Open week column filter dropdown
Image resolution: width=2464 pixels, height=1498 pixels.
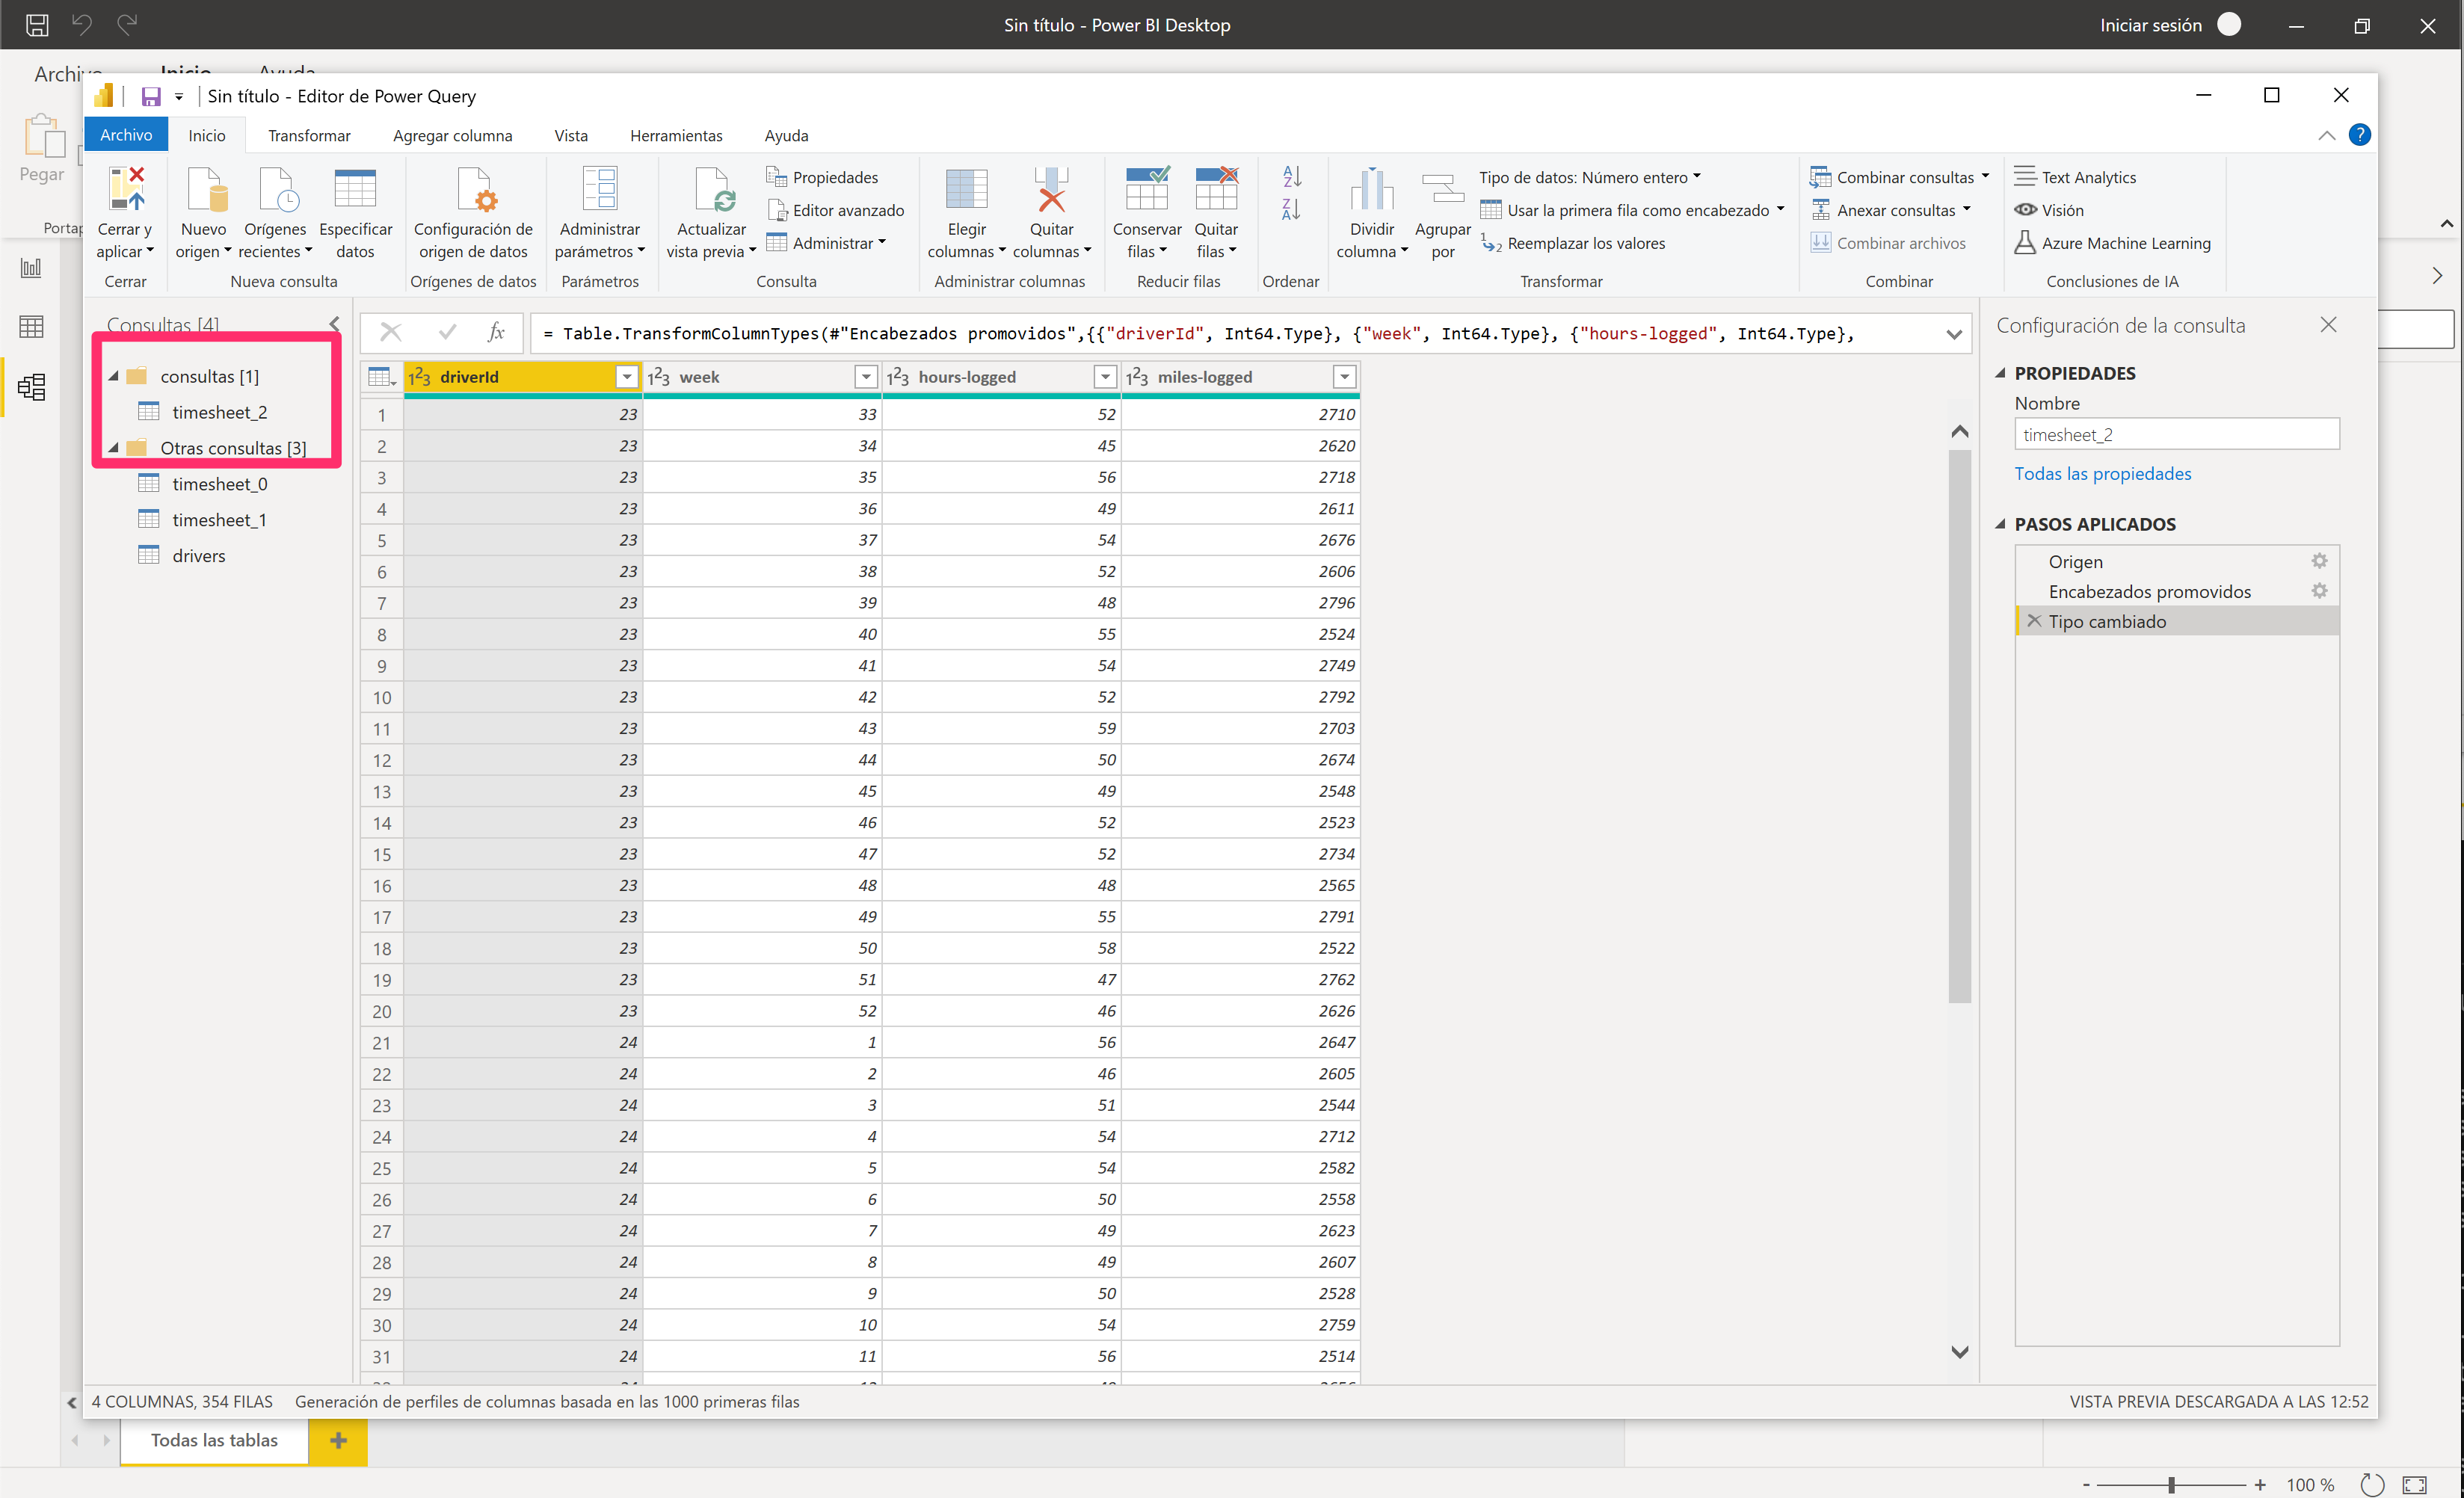point(866,377)
